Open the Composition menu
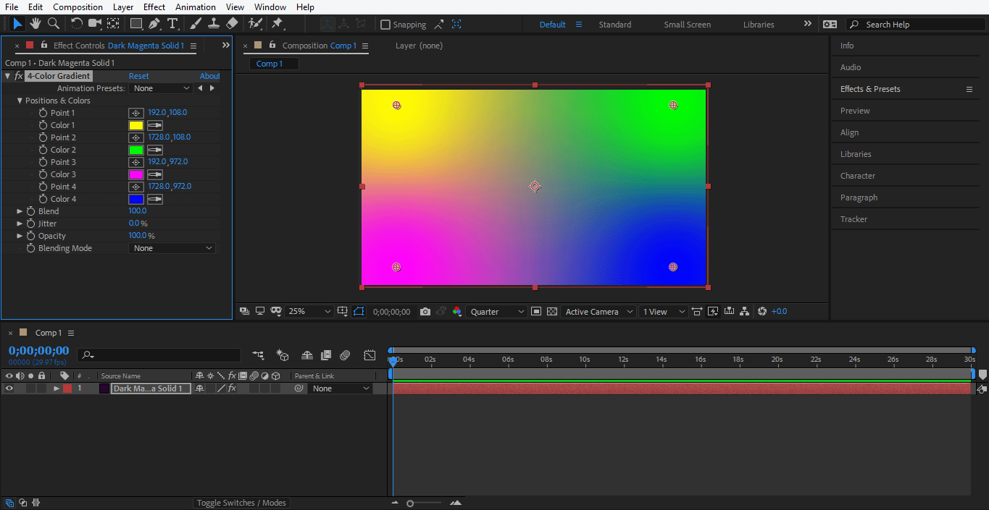The image size is (989, 510). tap(78, 7)
